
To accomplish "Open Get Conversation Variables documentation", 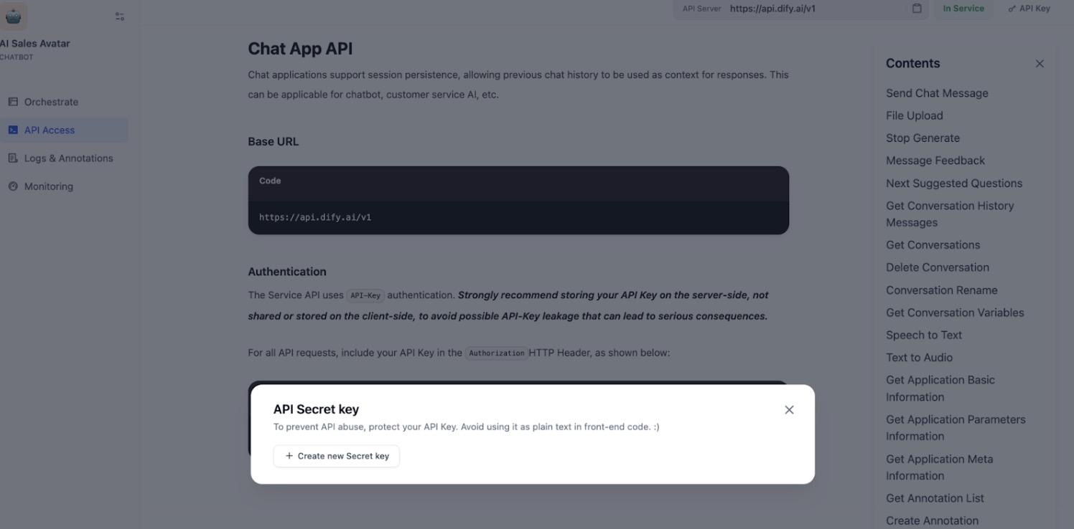I will [954, 312].
